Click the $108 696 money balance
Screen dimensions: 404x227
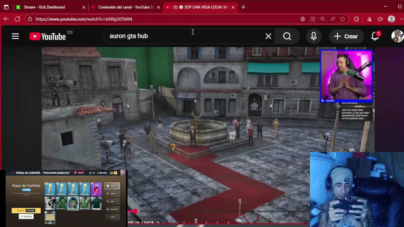(102, 173)
